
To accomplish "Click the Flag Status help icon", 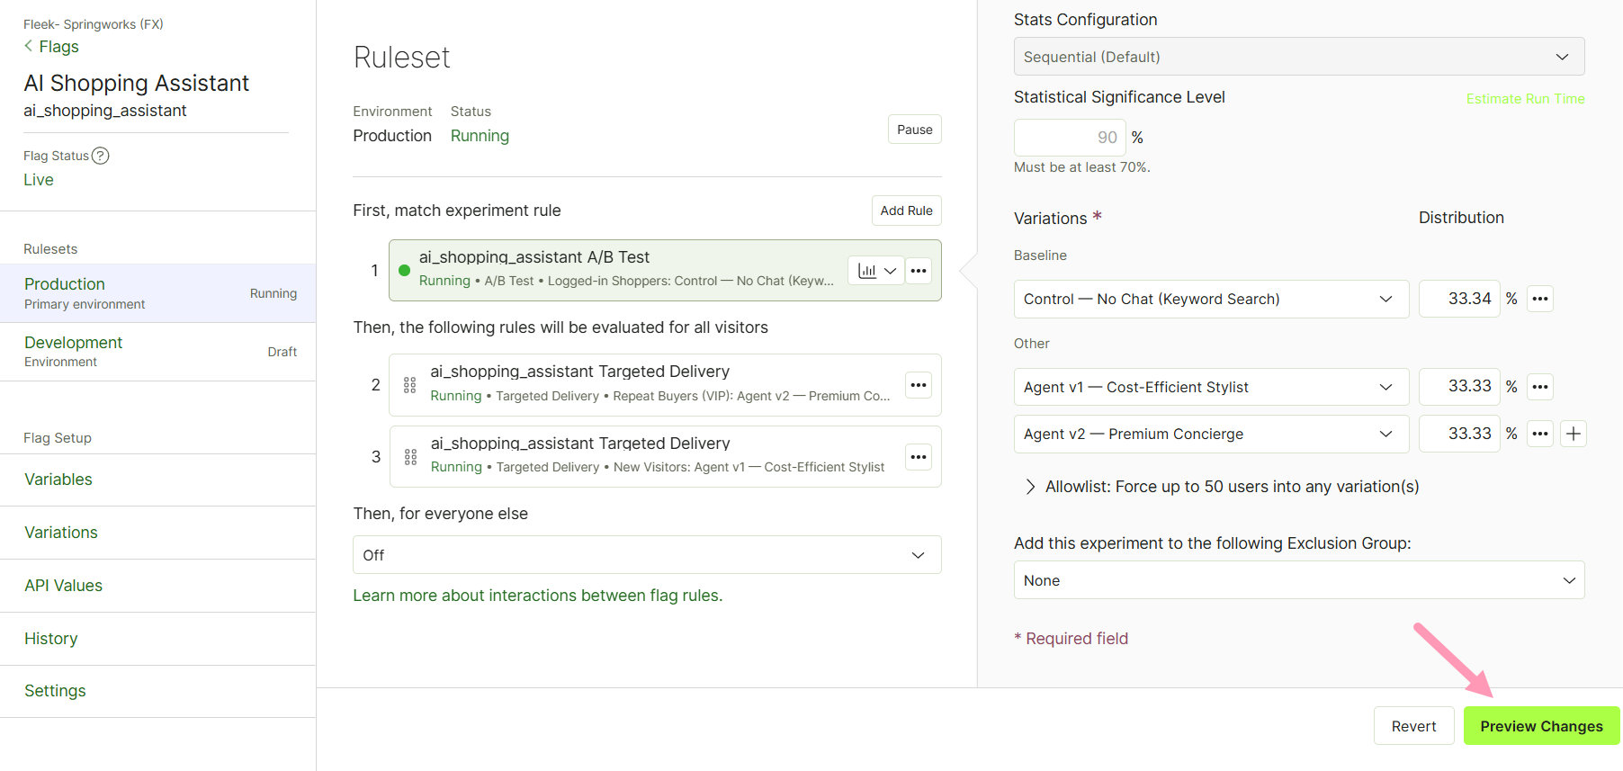I will click(x=101, y=156).
